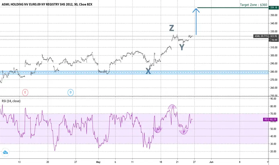The height and width of the screenshot is (165, 279).
Task: Click the 70.00 RSI axis label
Action: (274, 114)
